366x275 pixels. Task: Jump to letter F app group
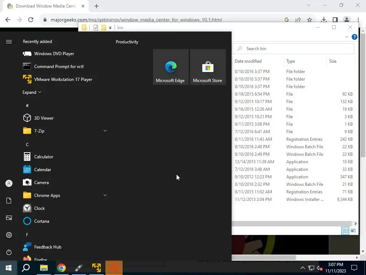27,235
